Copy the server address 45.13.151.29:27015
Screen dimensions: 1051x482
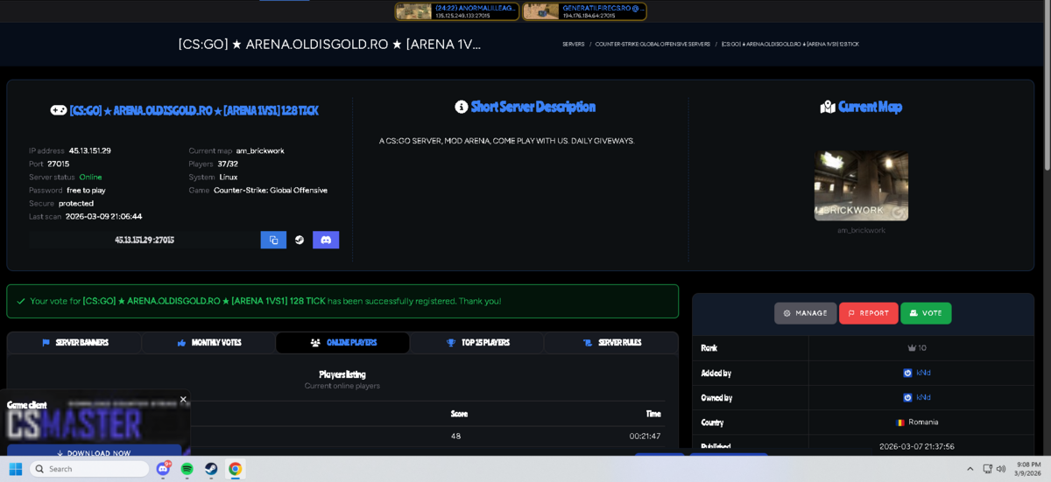273,240
